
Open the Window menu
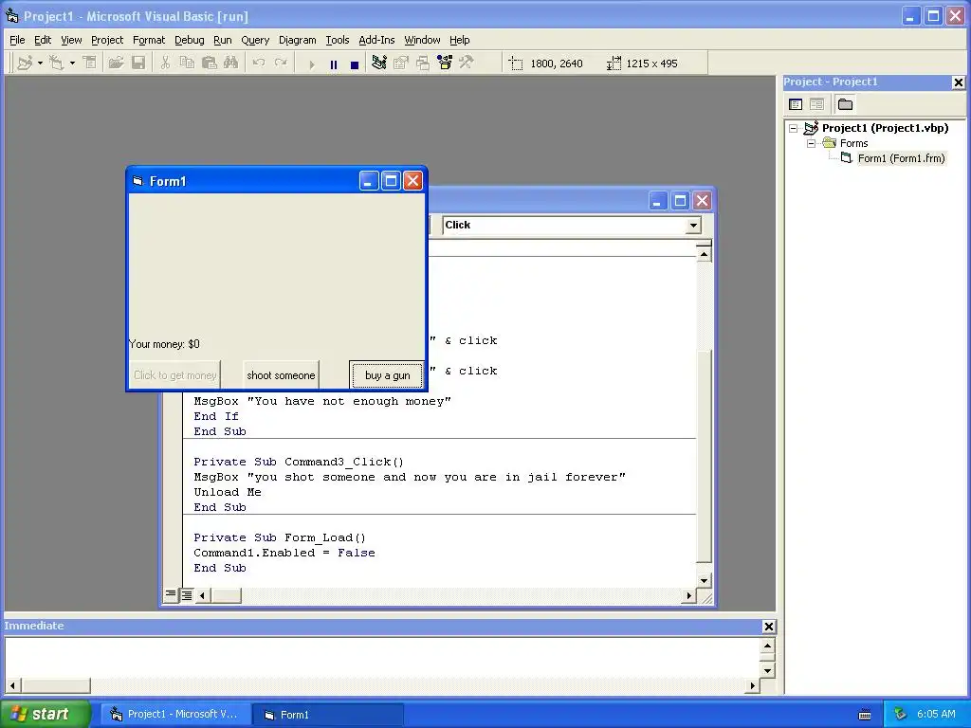[422, 40]
